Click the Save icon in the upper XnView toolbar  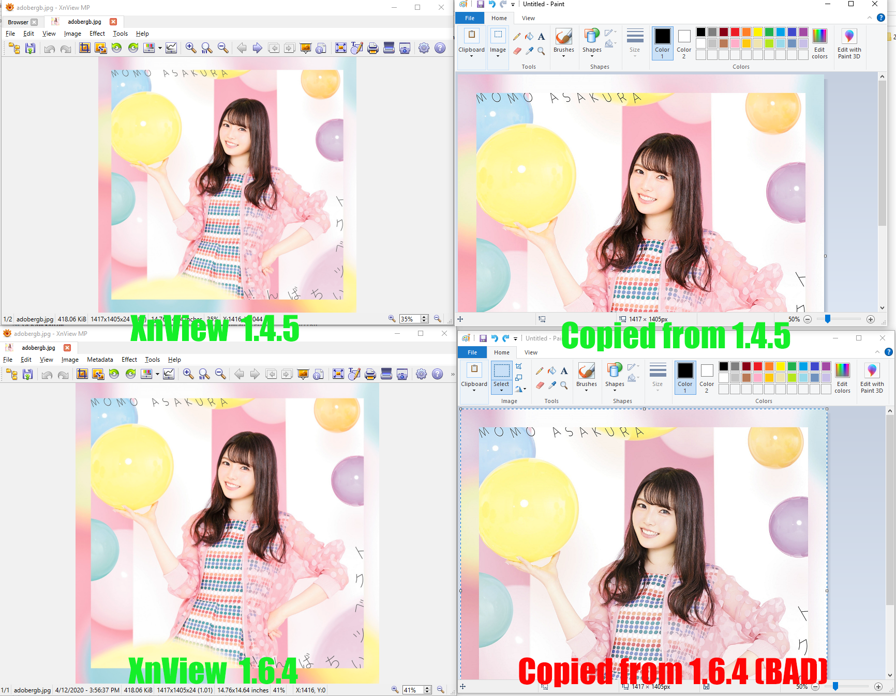point(30,48)
